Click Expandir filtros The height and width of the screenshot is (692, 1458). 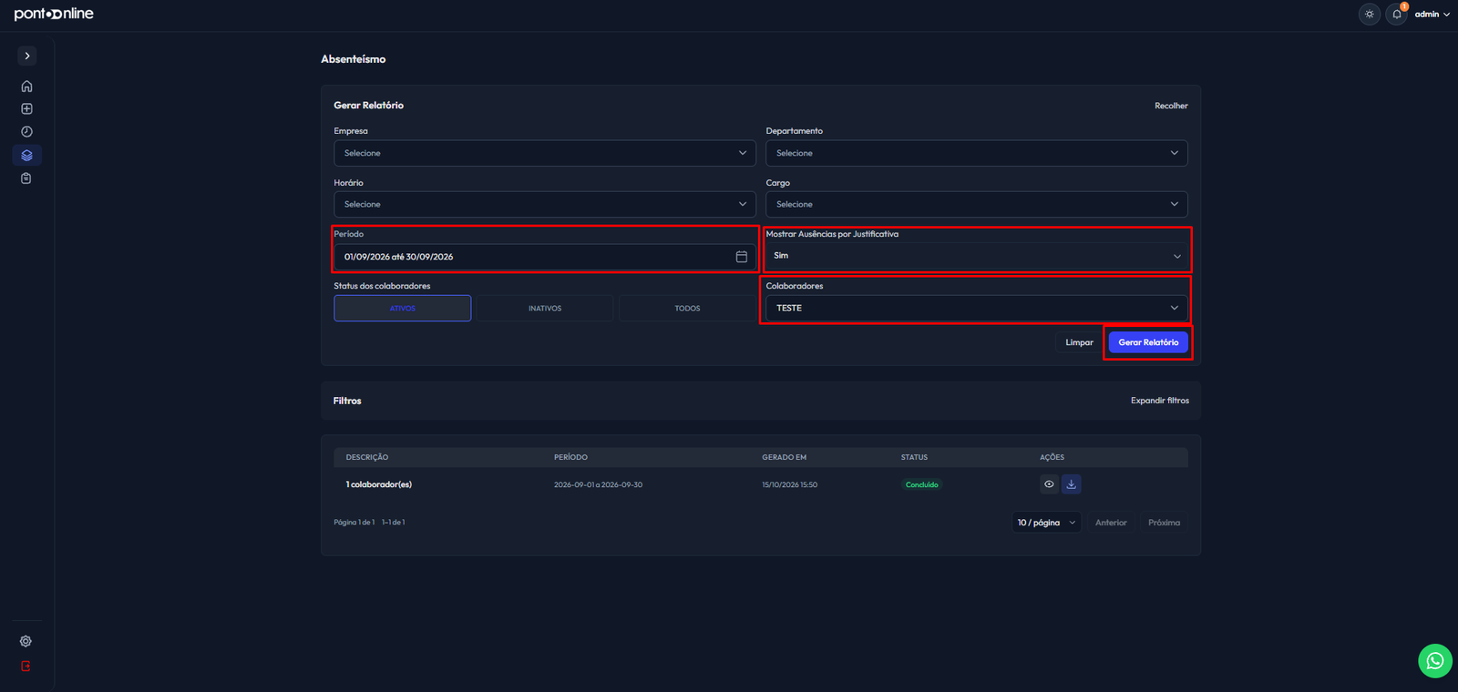[1160, 401]
